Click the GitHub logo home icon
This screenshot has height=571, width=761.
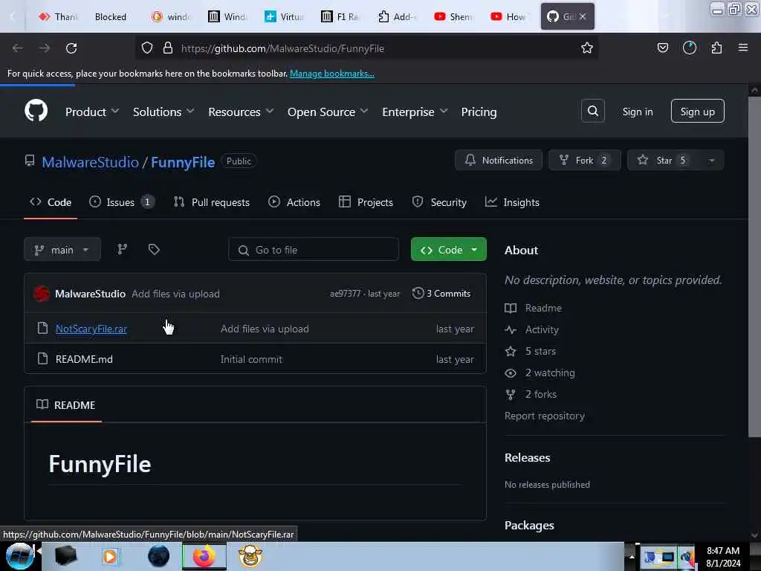tap(36, 111)
